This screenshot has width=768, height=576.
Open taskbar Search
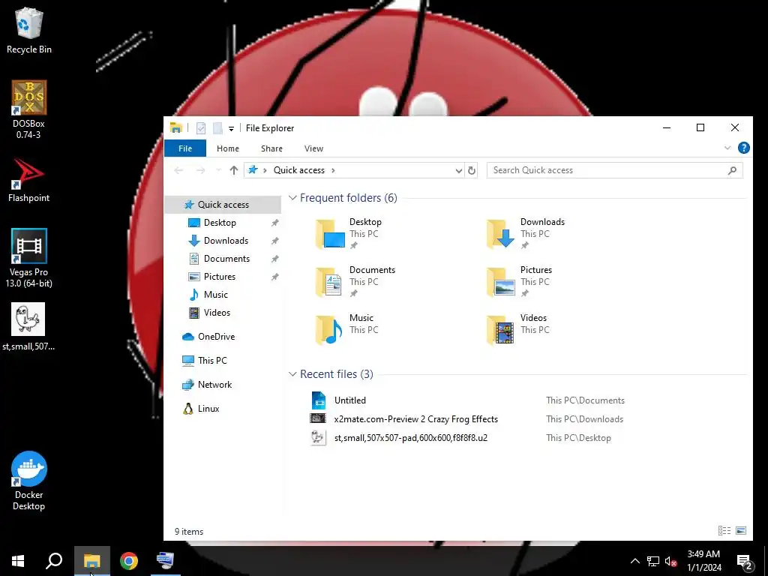click(x=54, y=561)
